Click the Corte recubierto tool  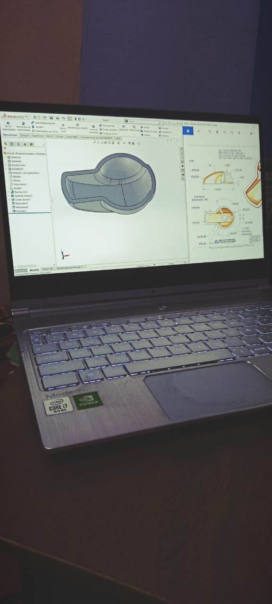tap(108, 129)
